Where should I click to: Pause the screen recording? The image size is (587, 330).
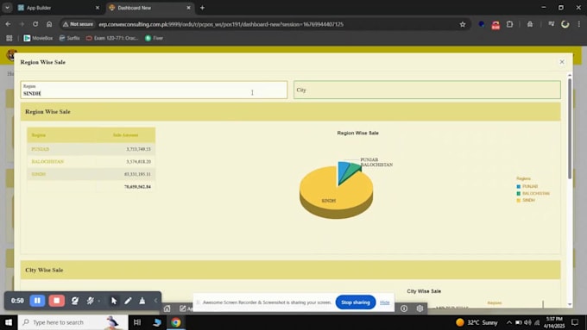coord(37,301)
